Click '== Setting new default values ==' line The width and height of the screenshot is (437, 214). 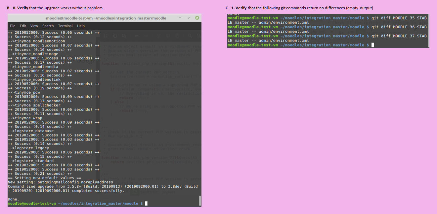click(44, 178)
